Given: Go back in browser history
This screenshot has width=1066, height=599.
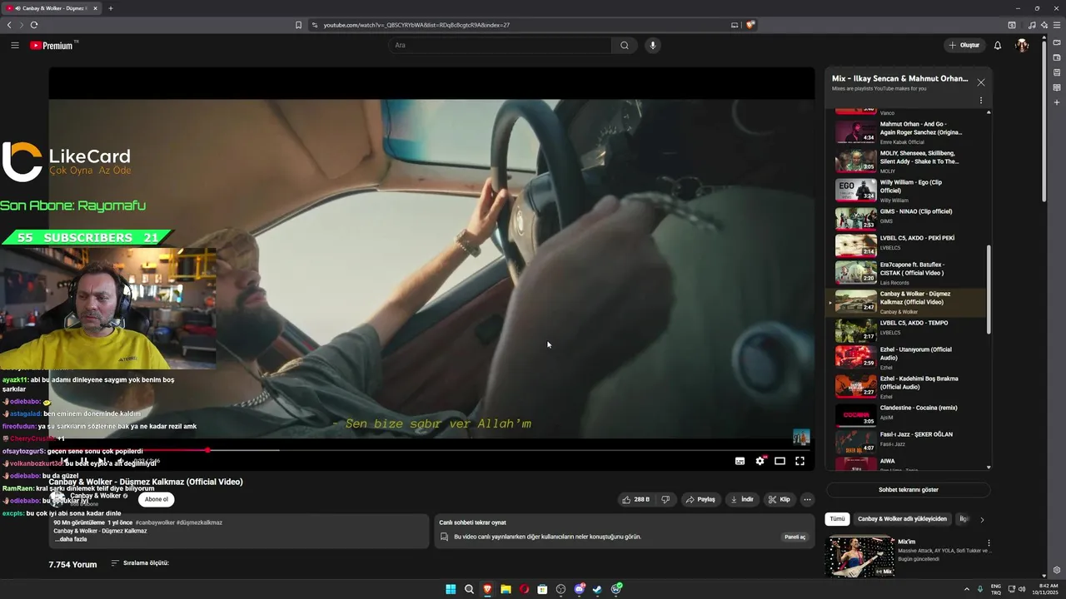Looking at the screenshot, I should 9,25.
